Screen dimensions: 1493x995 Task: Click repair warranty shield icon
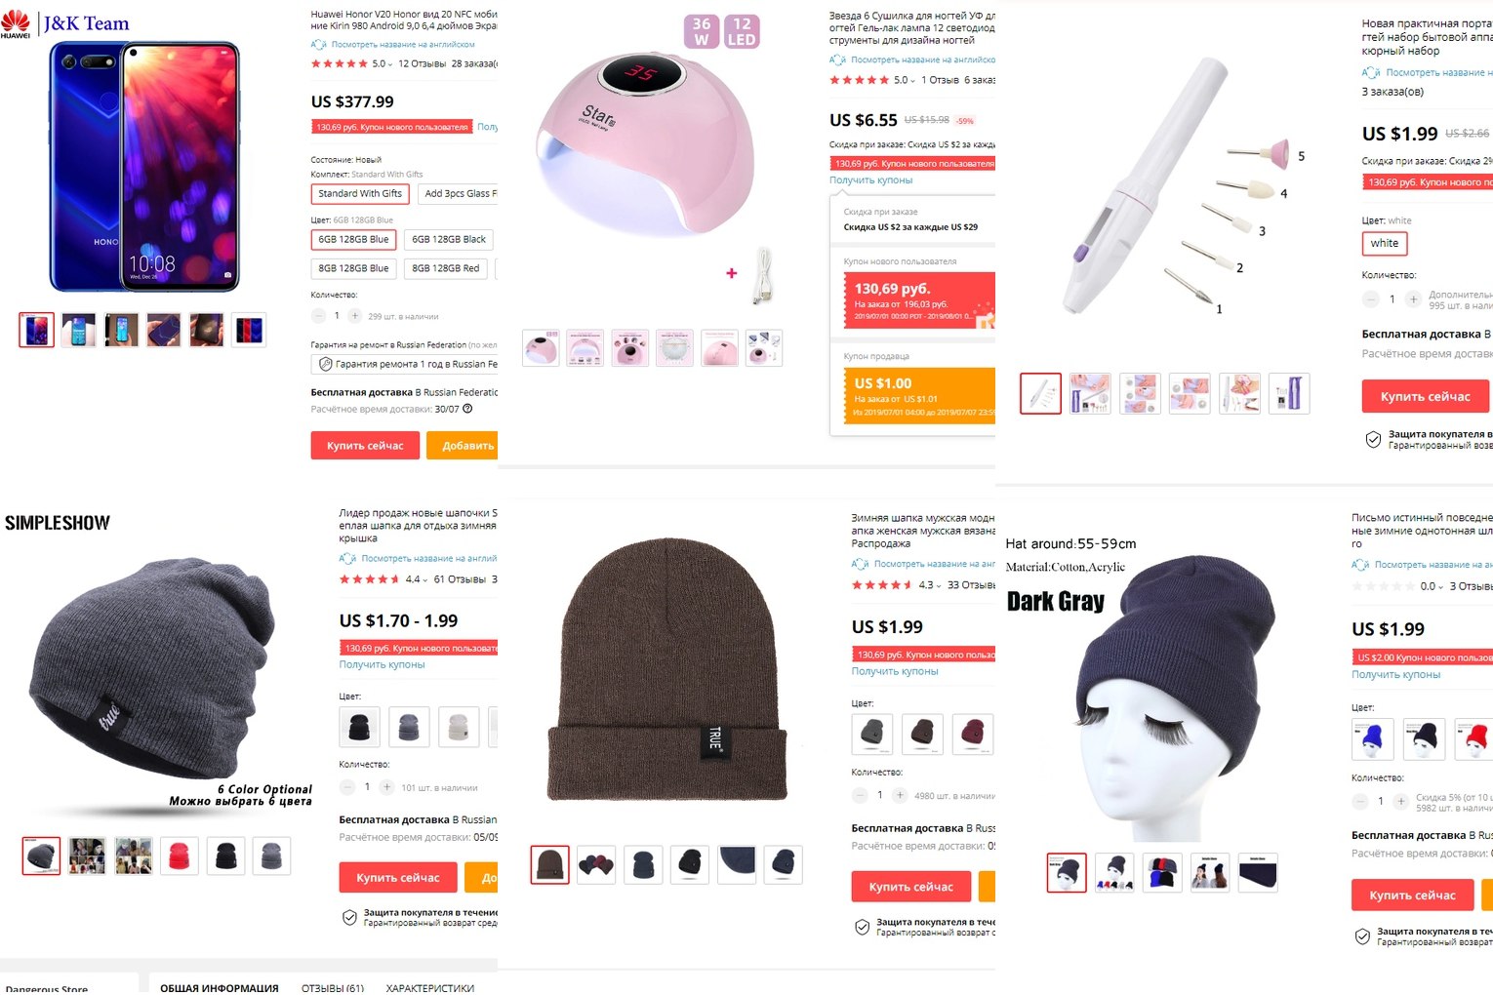coord(326,364)
